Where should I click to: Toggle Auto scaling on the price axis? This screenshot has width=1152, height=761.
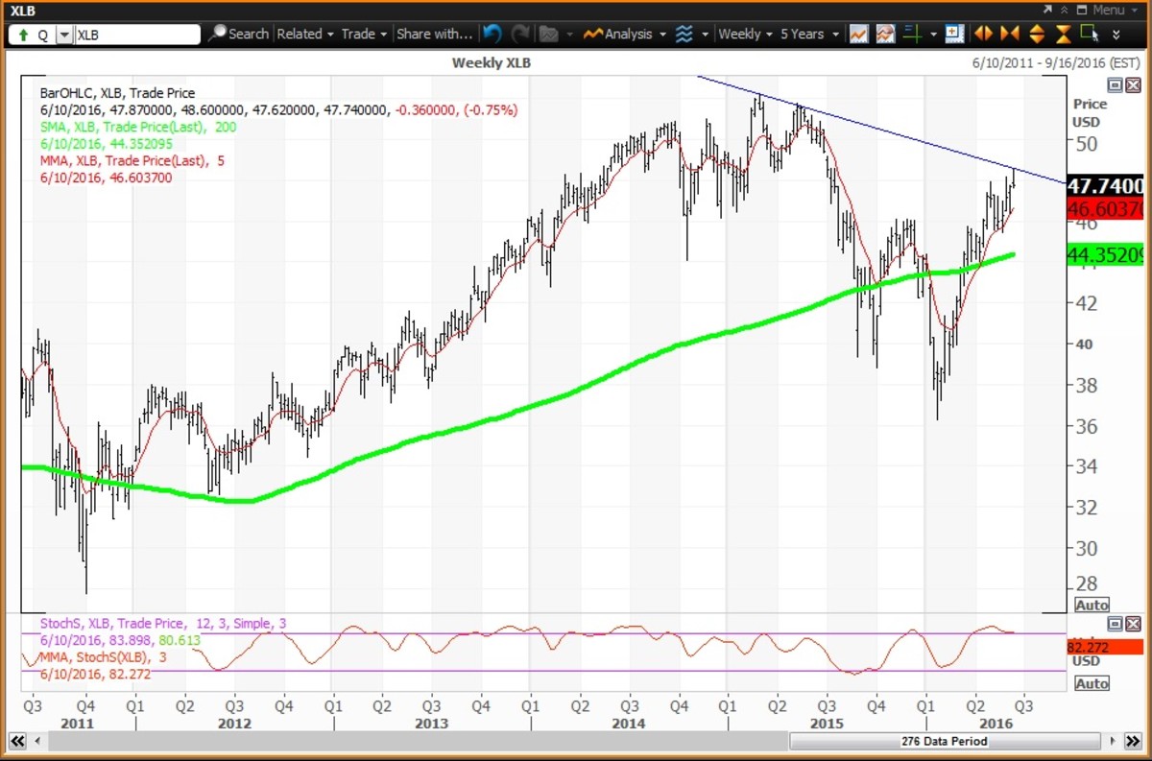pyautogui.click(x=1092, y=605)
